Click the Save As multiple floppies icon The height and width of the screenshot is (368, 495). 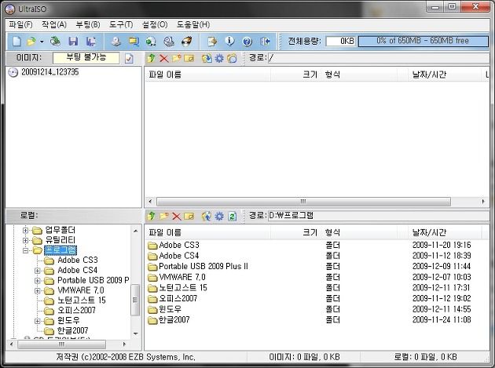[91, 42]
